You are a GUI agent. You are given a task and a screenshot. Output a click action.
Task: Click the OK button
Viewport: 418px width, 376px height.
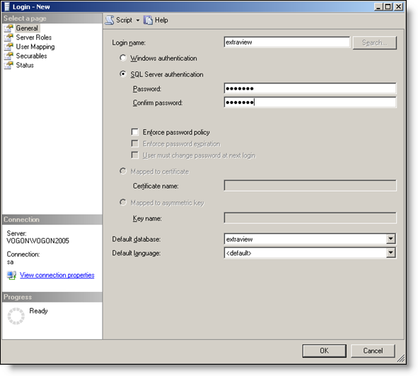pos(324,351)
